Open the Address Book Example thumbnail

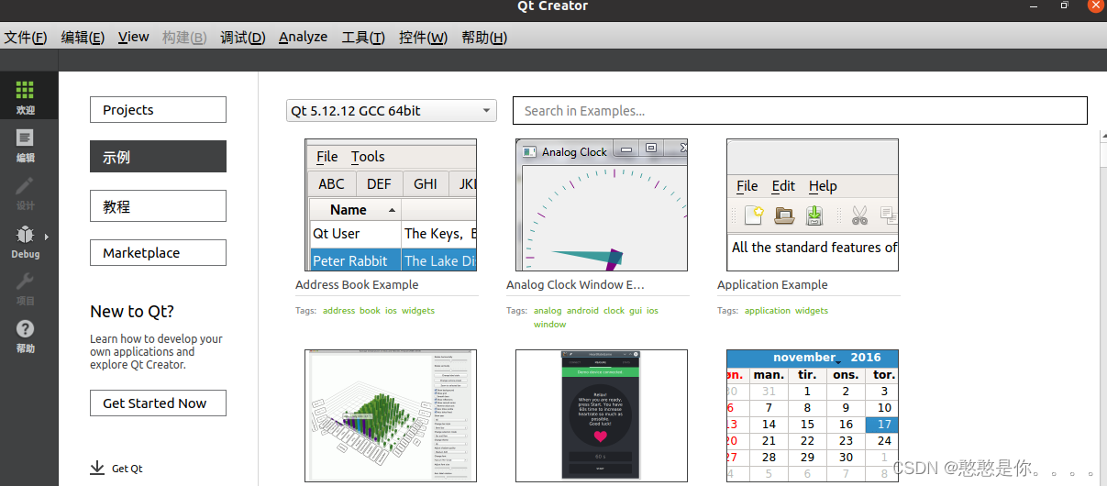click(391, 205)
